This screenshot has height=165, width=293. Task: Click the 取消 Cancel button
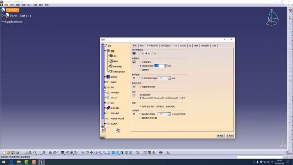tap(230, 136)
